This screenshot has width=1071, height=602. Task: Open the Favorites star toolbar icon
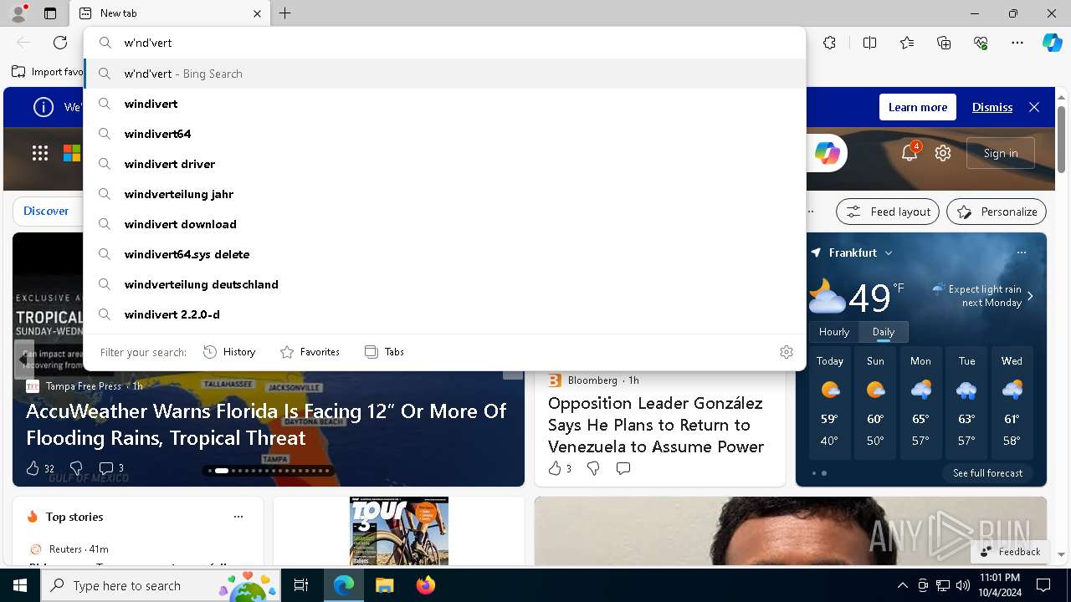[x=907, y=43]
